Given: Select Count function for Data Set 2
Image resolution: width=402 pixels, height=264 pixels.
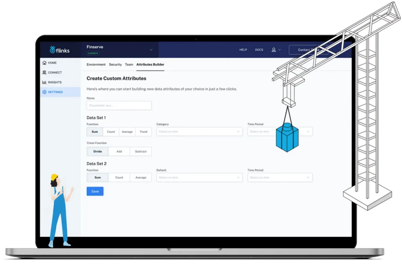Looking at the screenshot, I should click(x=119, y=177).
